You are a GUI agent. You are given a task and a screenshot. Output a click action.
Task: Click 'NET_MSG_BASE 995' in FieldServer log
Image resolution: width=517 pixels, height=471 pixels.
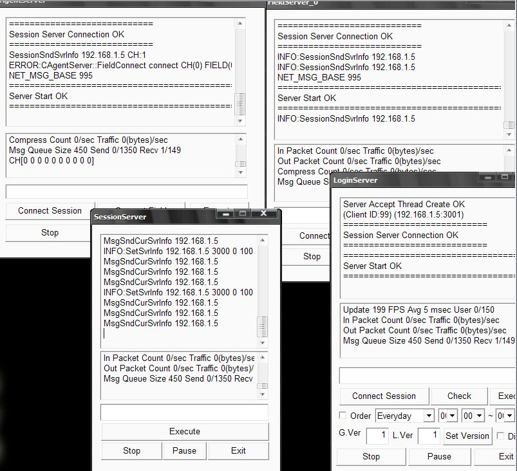(319, 77)
